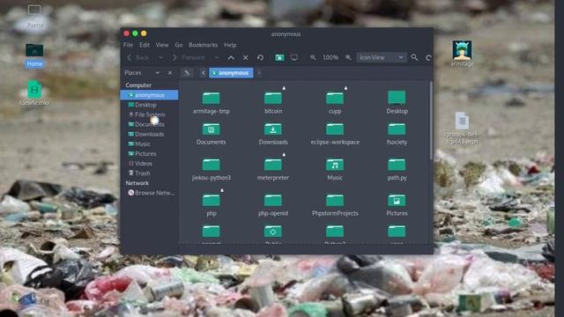Select the php-openid folder

point(273,205)
